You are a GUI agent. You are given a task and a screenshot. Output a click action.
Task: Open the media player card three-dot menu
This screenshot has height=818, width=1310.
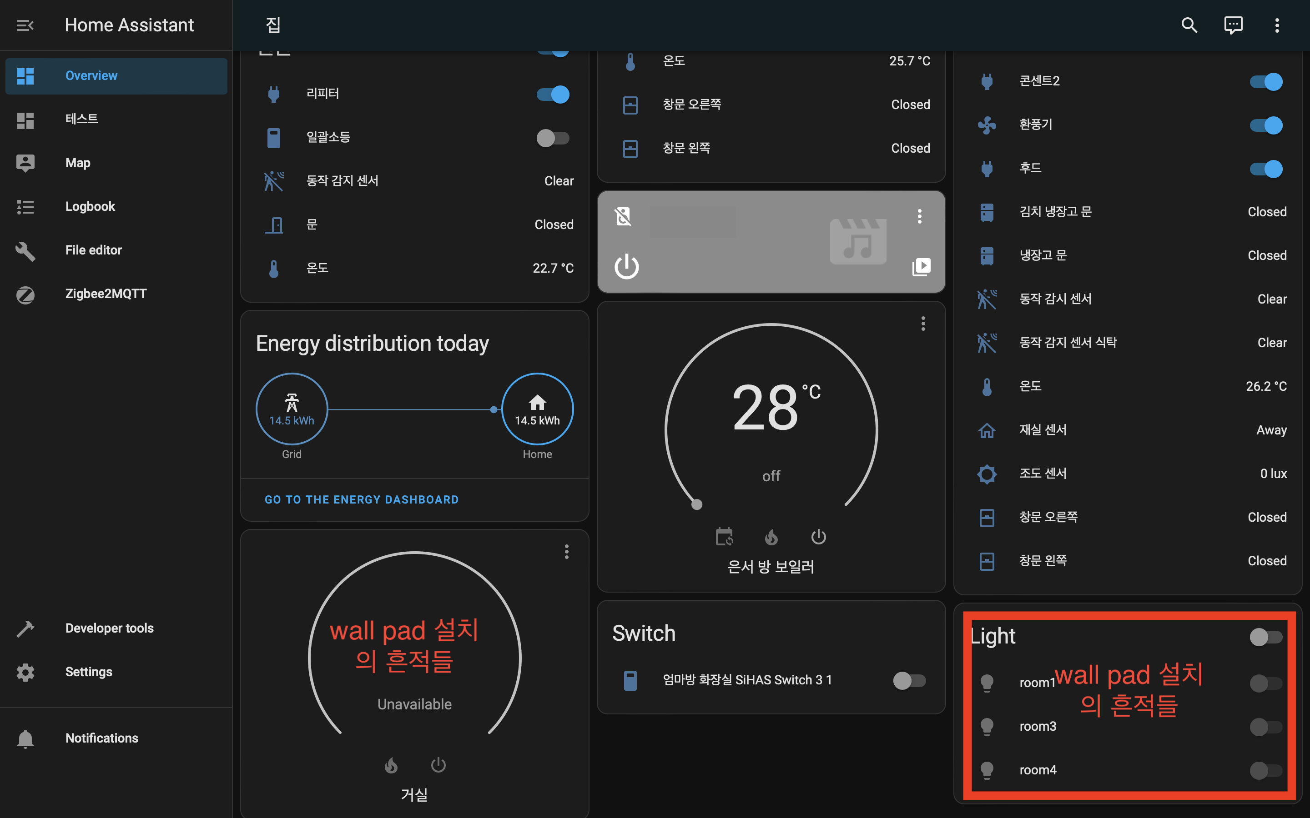[919, 216]
